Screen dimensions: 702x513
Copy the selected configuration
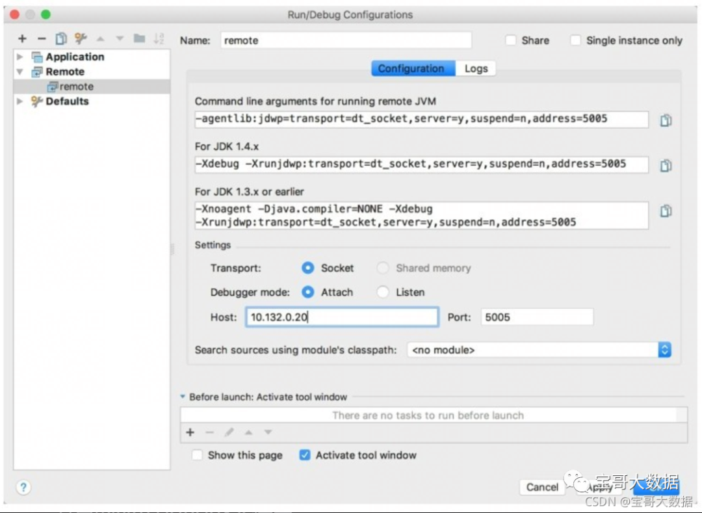coord(61,39)
